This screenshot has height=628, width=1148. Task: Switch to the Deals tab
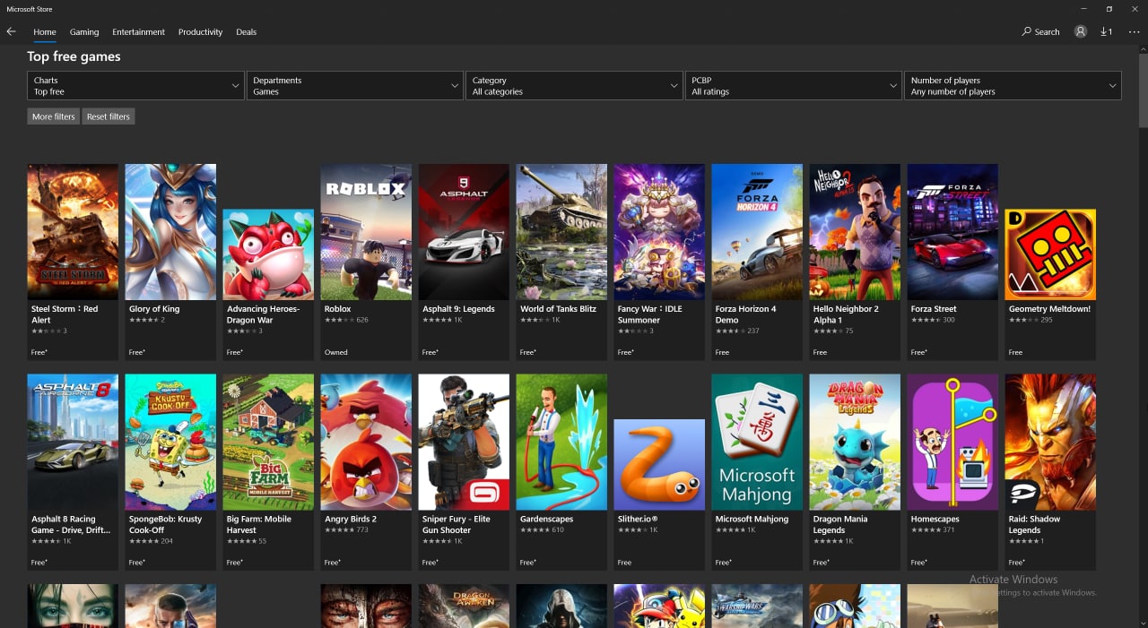coord(247,32)
